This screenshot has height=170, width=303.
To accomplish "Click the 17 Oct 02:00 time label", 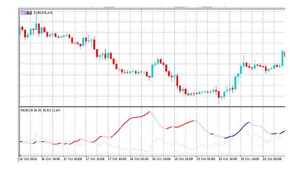I will pyautogui.click(x=73, y=159).
